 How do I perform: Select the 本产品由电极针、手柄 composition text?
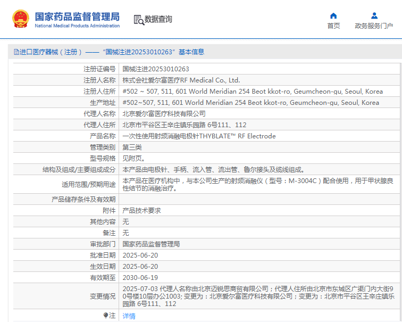(214, 170)
